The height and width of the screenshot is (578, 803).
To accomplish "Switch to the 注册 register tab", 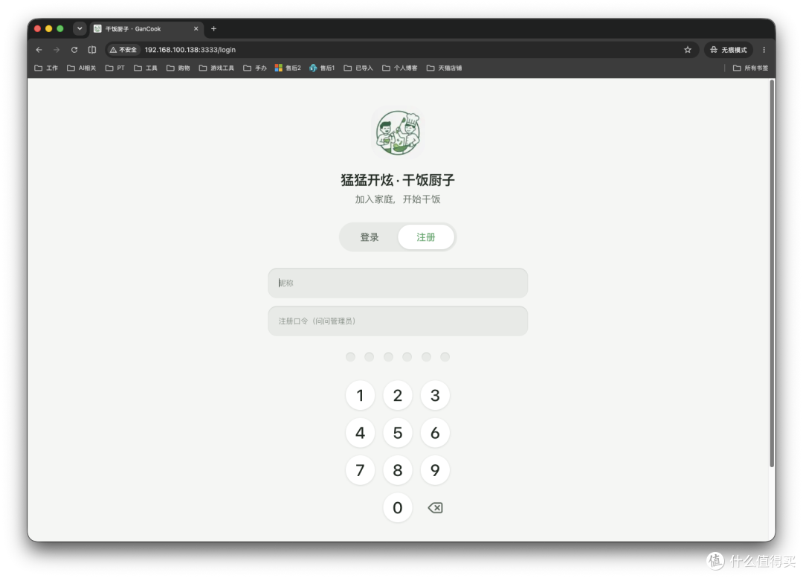I will pos(425,237).
